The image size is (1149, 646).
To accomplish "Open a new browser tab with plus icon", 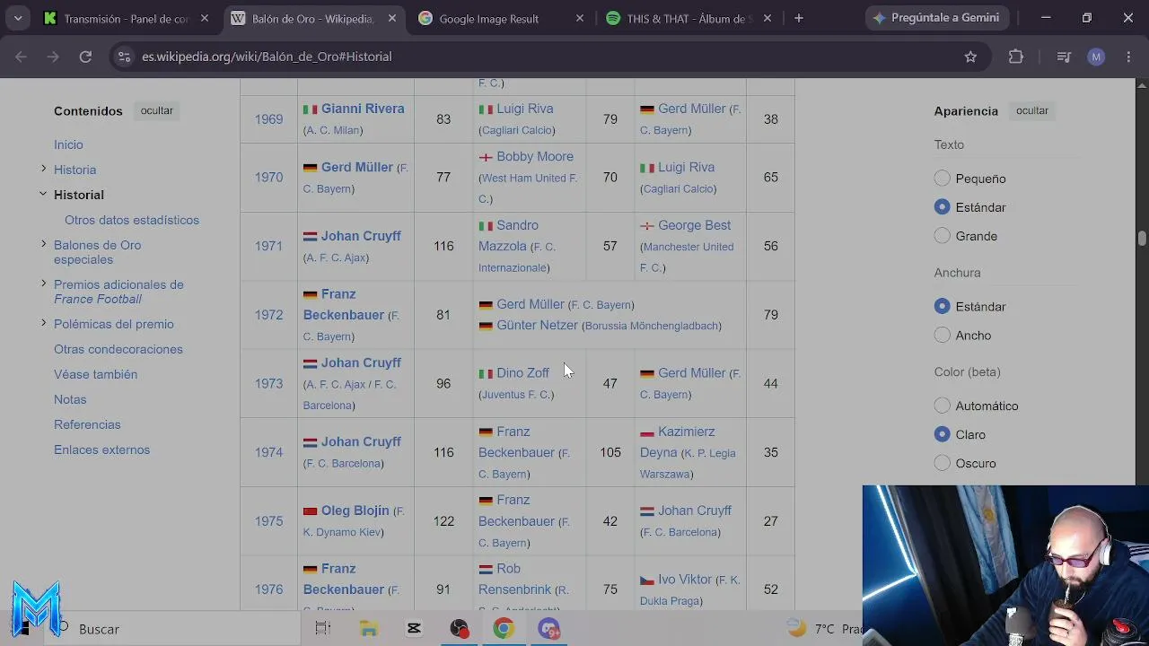I will point(799,18).
